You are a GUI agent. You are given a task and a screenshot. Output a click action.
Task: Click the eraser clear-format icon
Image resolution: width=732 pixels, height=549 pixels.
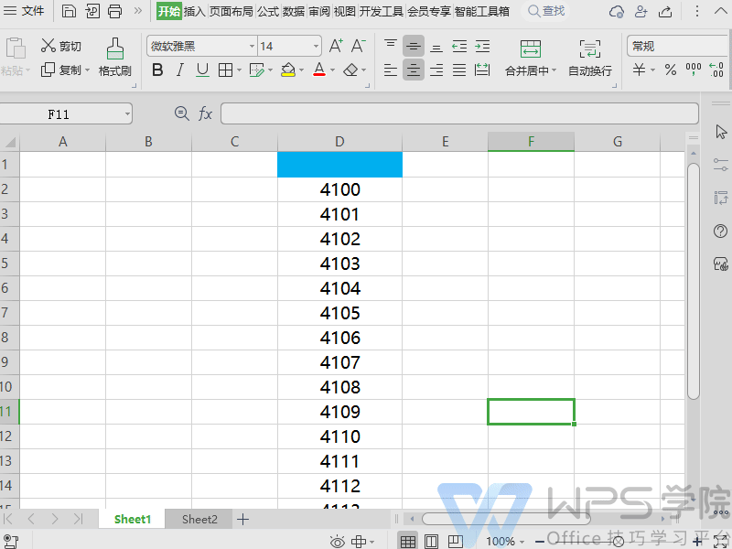click(350, 70)
